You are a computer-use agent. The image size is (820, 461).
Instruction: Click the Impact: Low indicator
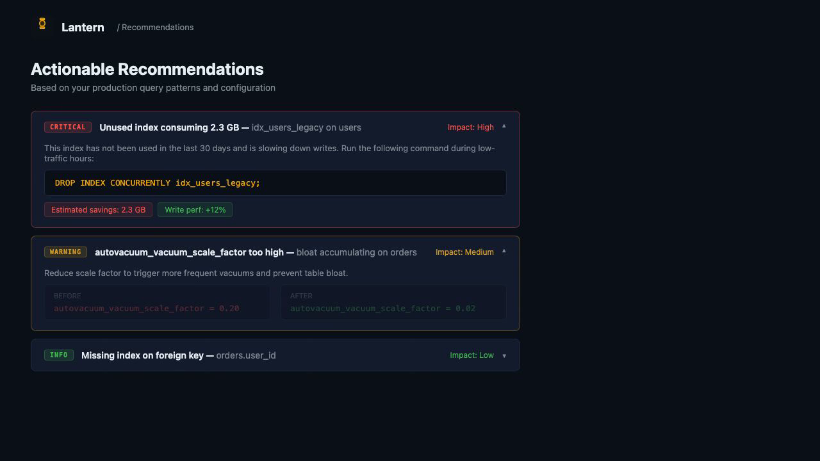472,355
